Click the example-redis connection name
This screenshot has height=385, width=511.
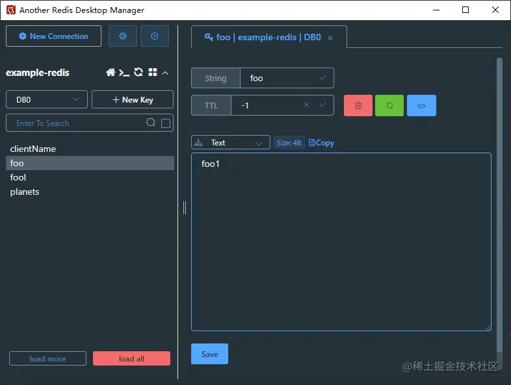tap(38, 73)
